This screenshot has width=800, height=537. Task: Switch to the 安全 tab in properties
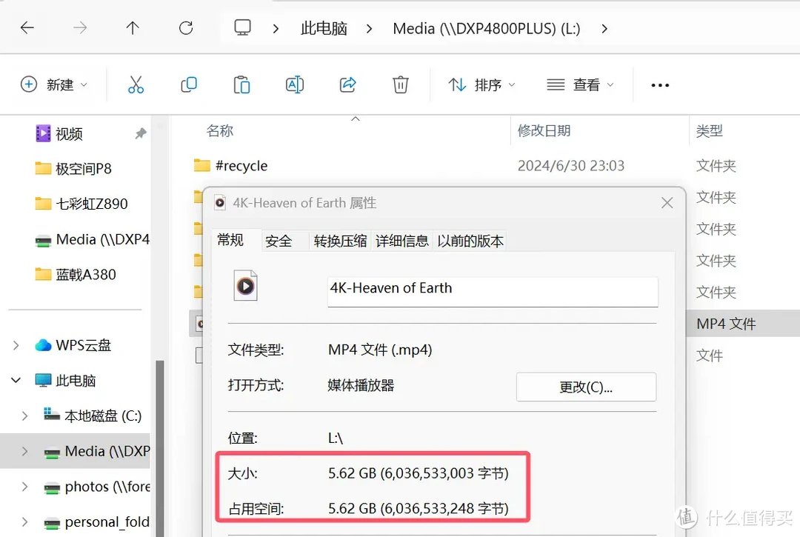(279, 241)
